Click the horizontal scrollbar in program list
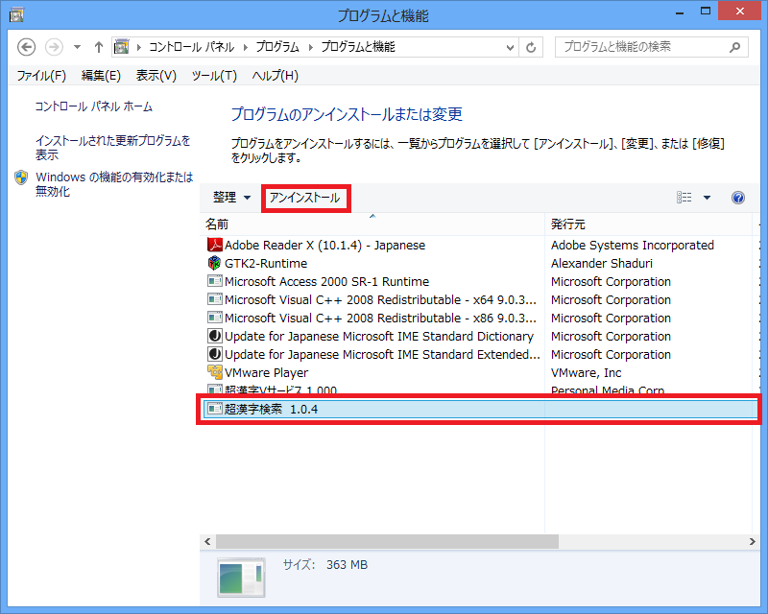Viewport: 768px width, 614px height. [384, 542]
